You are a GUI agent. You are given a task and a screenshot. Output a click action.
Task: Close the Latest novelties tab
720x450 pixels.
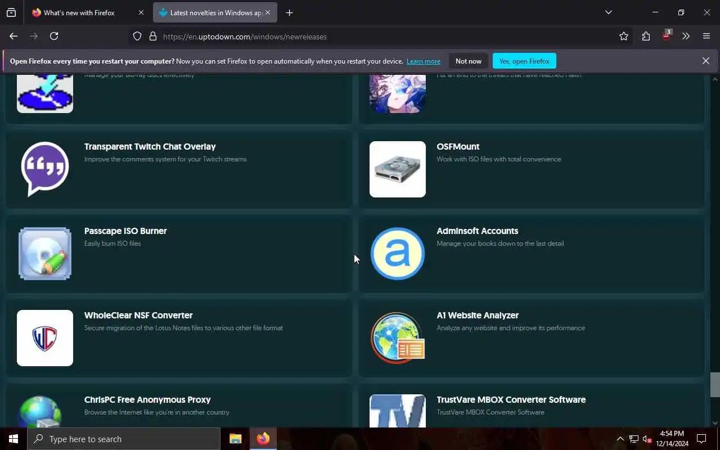point(268,12)
